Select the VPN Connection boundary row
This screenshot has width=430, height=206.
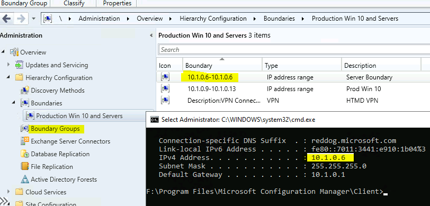pyautogui.click(x=293, y=101)
